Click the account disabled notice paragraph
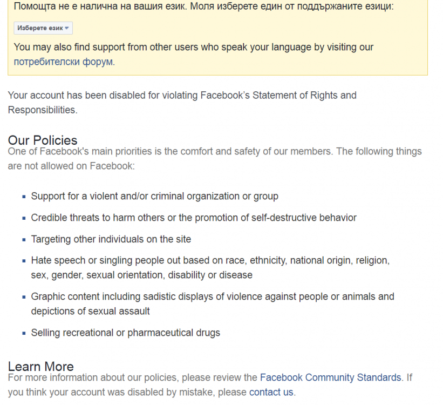 [182, 103]
